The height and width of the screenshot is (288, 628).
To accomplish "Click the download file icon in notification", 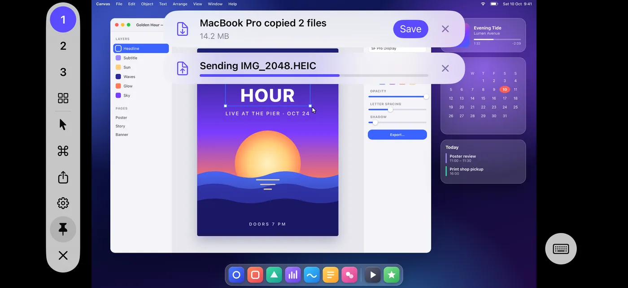I will coord(182,29).
